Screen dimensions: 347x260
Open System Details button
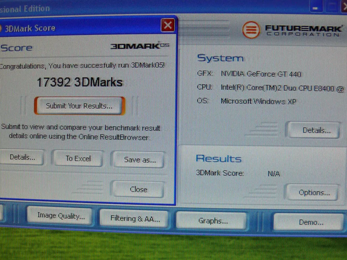coord(316,131)
